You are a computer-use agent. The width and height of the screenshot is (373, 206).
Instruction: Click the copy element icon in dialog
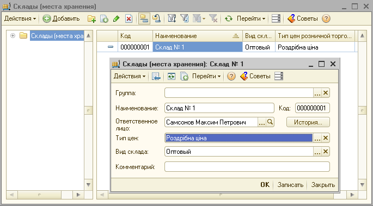184,76
